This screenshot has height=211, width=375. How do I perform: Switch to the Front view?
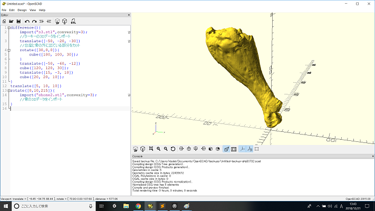point(210,149)
